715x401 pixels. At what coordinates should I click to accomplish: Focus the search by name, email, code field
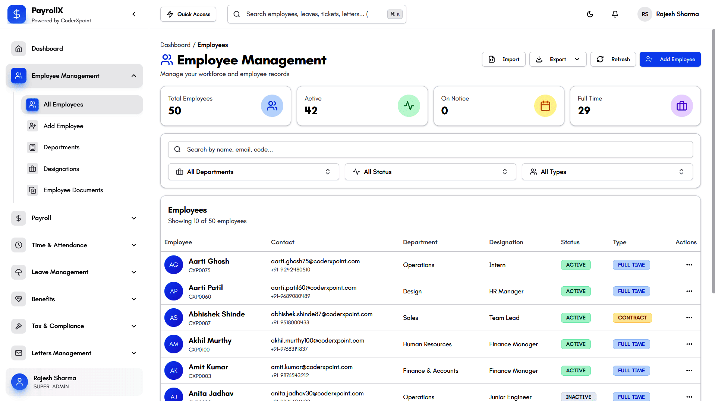430,149
